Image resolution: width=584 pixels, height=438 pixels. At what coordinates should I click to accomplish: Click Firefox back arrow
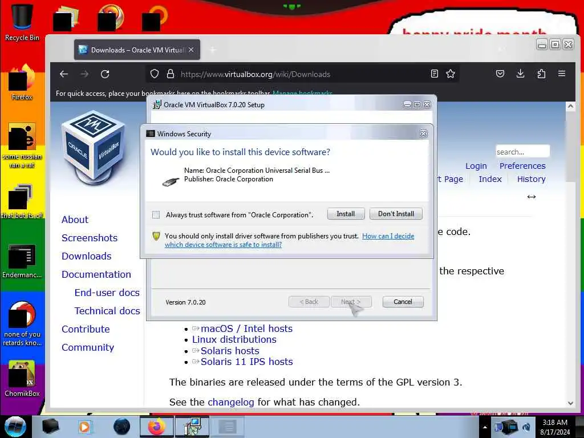click(x=64, y=74)
